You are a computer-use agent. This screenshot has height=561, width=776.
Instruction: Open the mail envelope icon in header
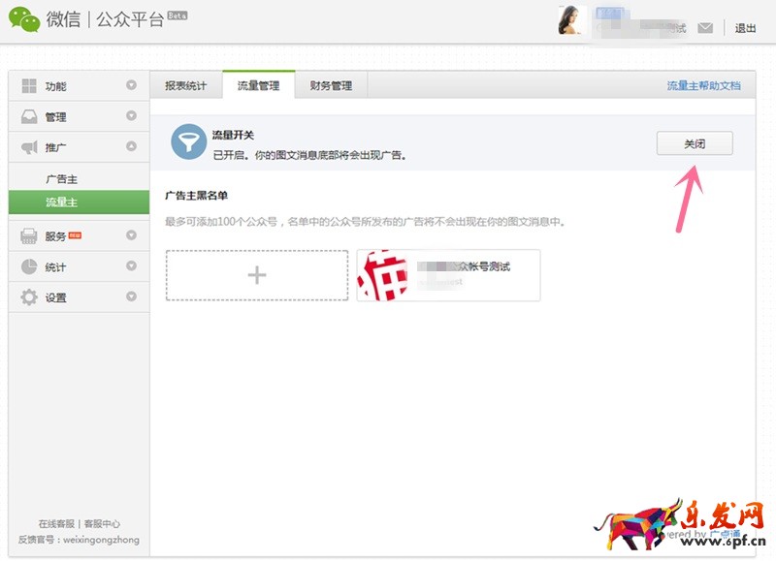click(705, 28)
